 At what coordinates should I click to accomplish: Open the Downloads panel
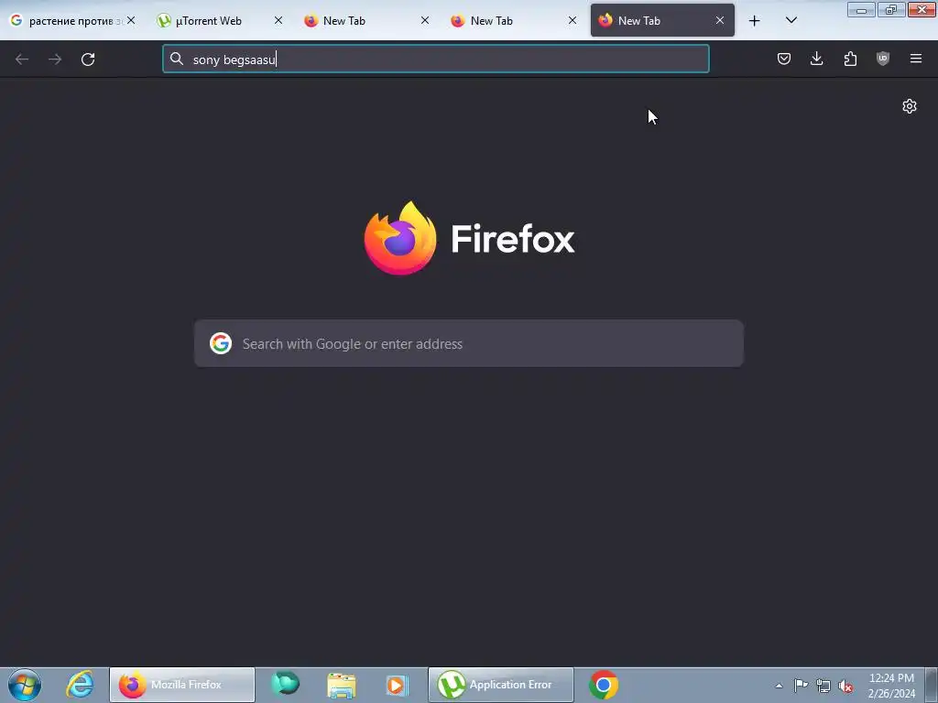click(816, 59)
